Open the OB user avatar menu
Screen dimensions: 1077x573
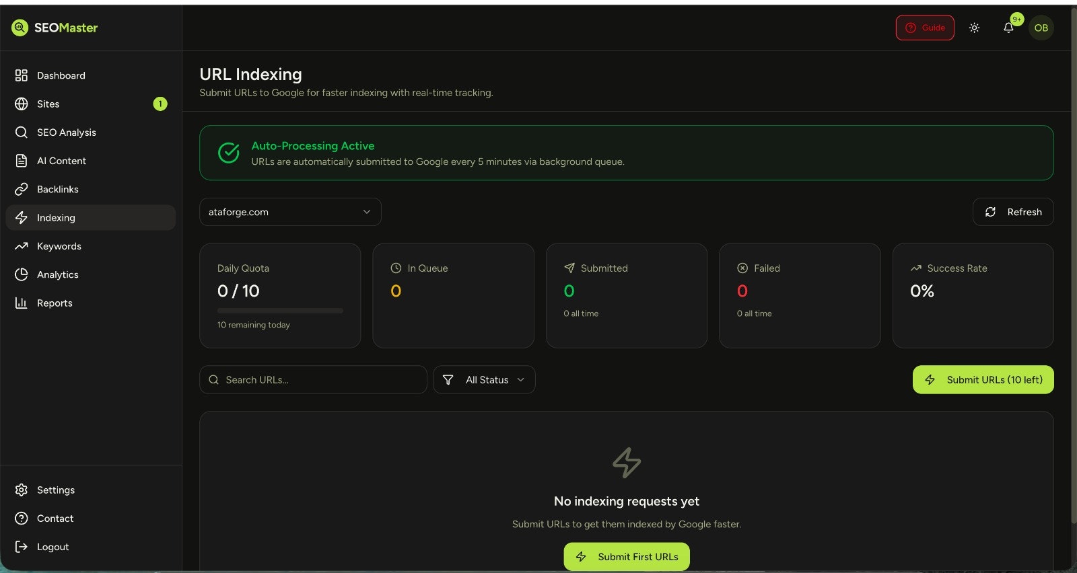pyautogui.click(x=1041, y=28)
